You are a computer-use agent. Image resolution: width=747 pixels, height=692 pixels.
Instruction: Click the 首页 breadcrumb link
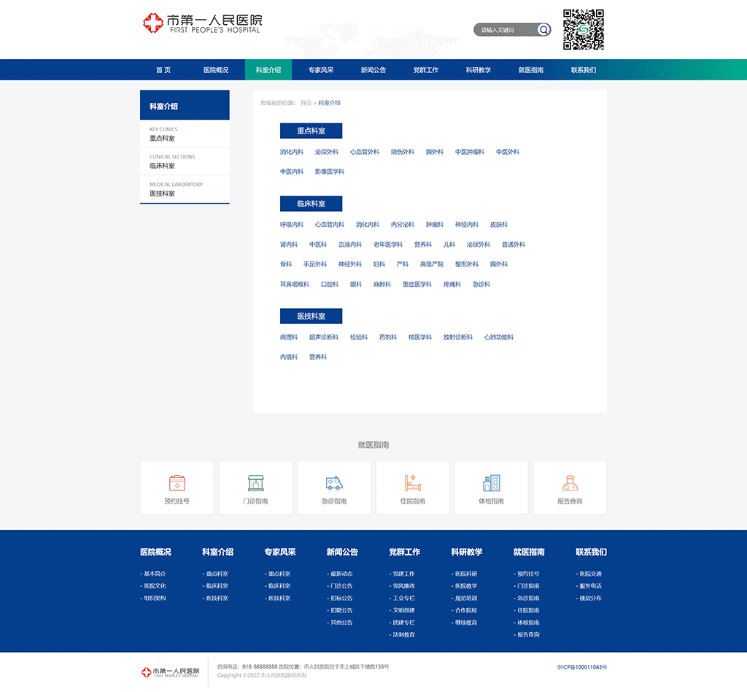[x=306, y=103]
